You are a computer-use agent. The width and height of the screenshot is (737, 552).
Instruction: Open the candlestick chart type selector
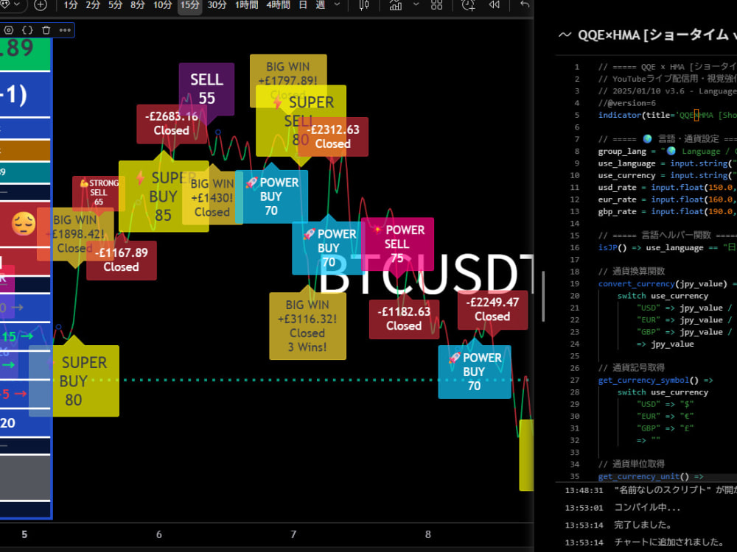click(364, 5)
